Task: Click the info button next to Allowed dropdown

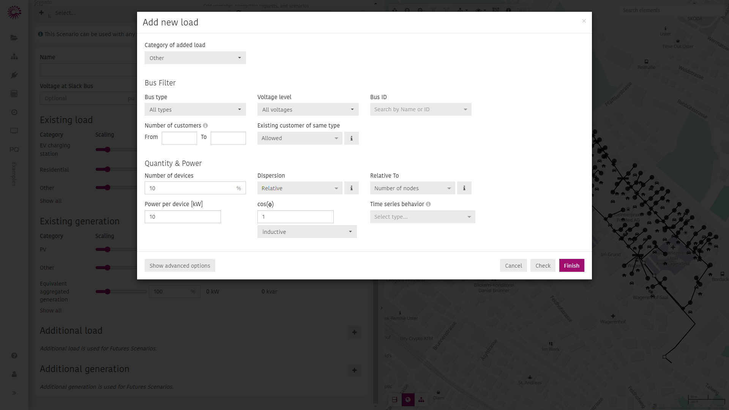Action: 352,138
